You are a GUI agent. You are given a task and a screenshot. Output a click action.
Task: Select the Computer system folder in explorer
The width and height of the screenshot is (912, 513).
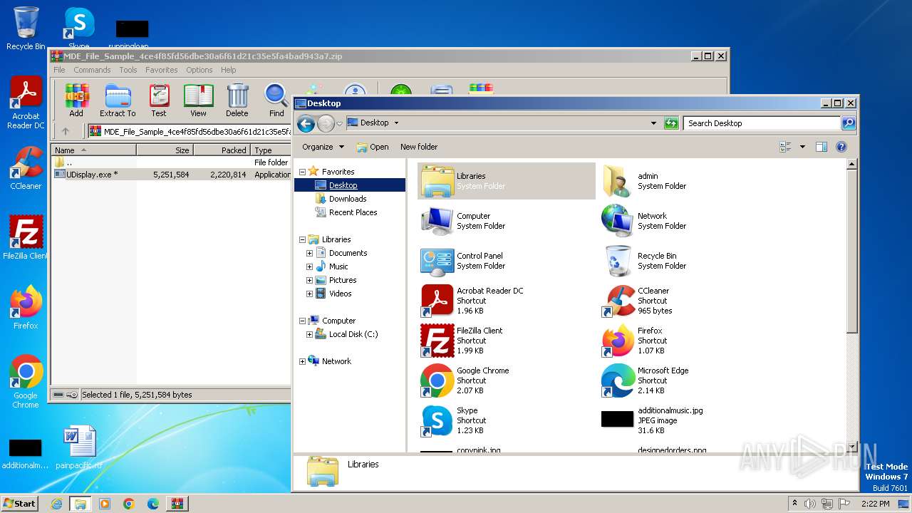pyautogui.click(x=507, y=221)
